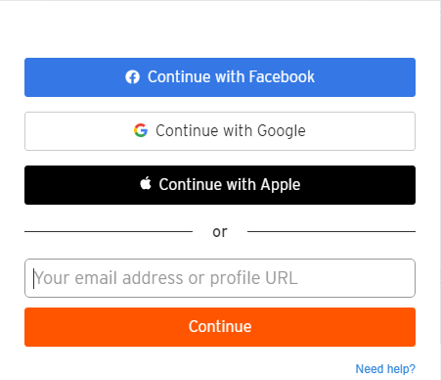The height and width of the screenshot is (380, 441).
Task: Click the Google G logo icon
Action: pyautogui.click(x=141, y=130)
